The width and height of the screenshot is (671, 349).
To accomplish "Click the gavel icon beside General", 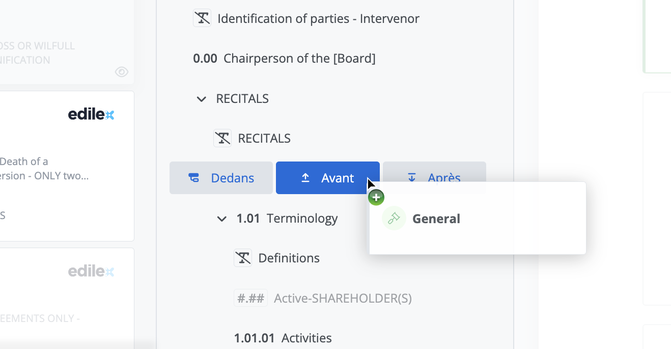I will click(x=394, y=219).
